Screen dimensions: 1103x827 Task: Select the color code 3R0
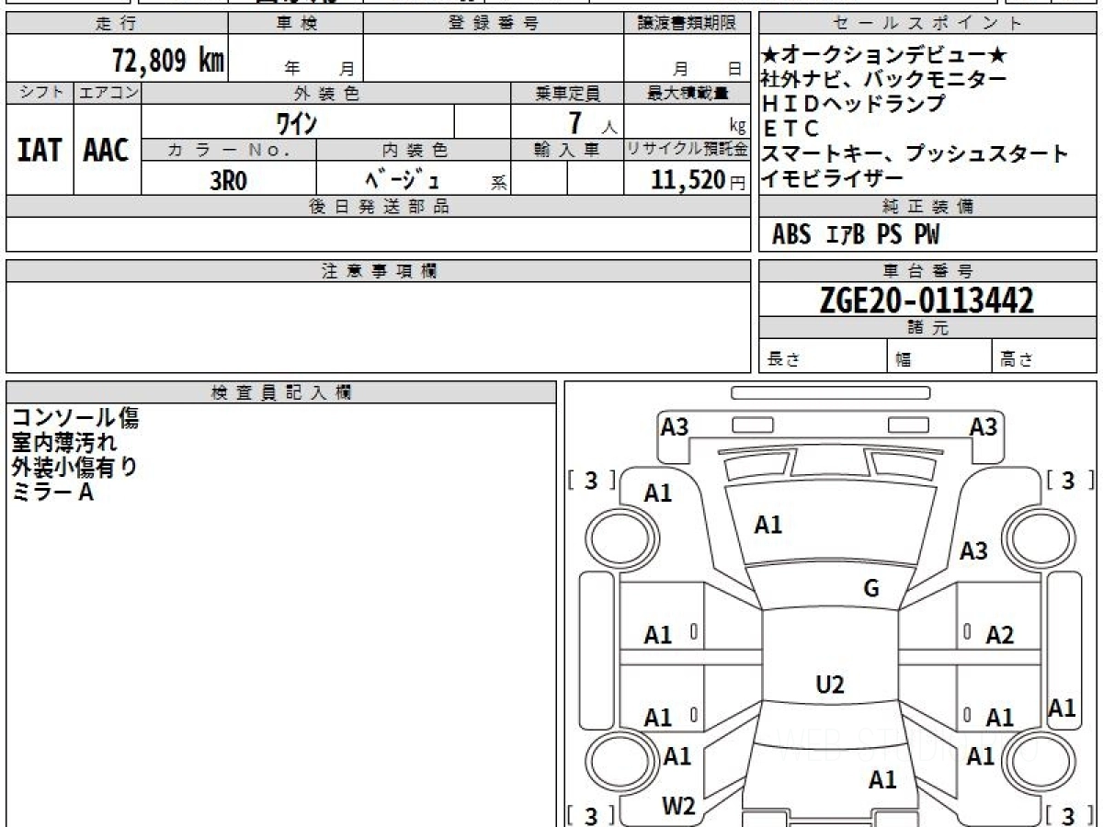click(229, 180)
